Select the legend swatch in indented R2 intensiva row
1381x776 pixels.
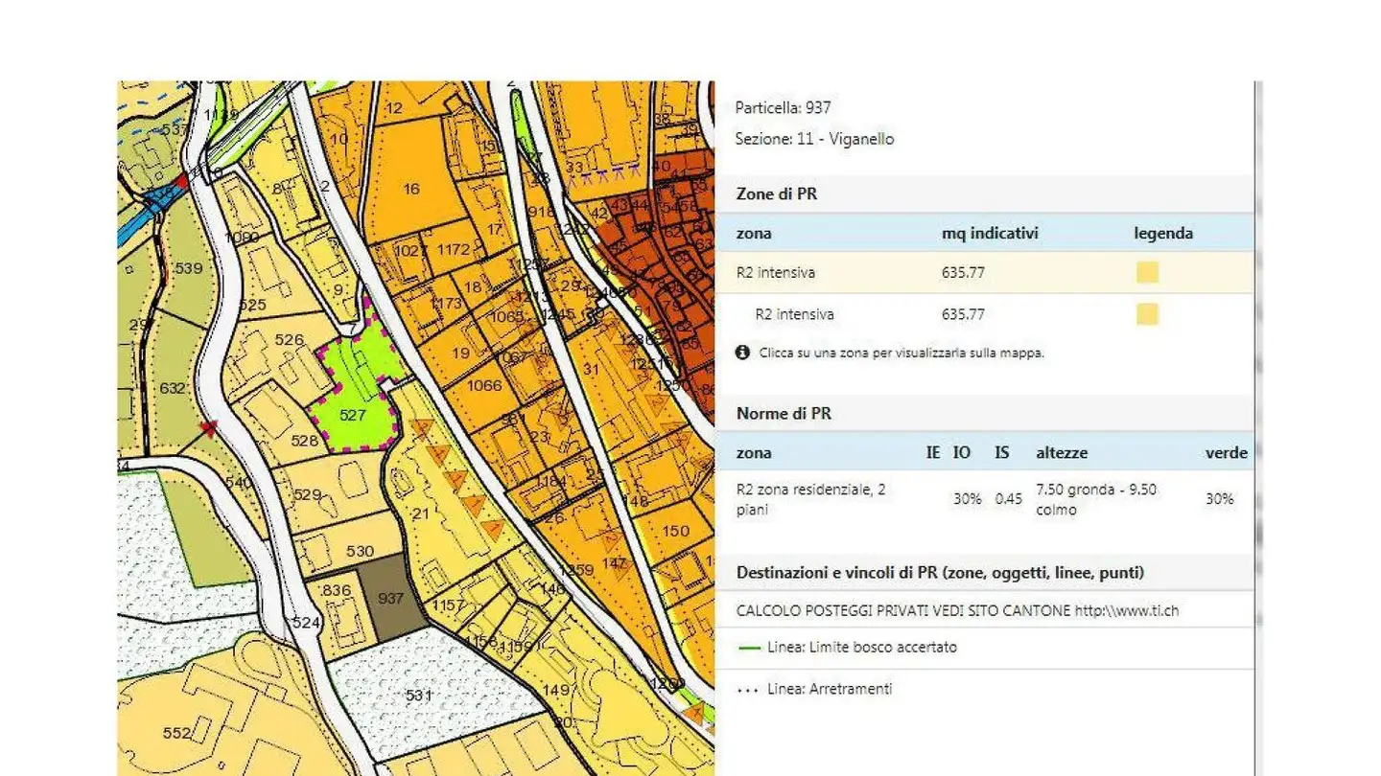pyautogui.click(x=1147, y=314)
